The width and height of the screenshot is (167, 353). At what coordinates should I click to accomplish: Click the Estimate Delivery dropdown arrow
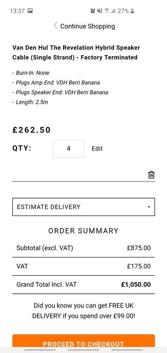149,207
